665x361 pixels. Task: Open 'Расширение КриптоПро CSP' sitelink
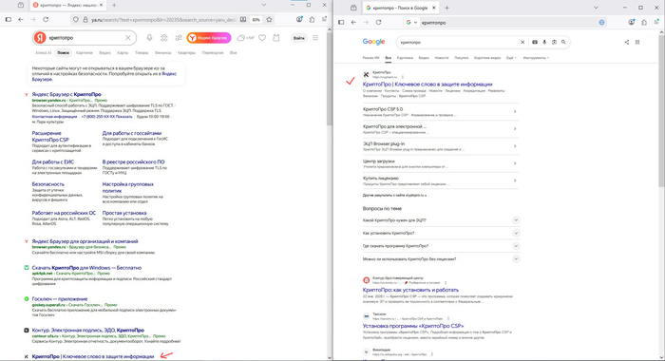[50, 136]
